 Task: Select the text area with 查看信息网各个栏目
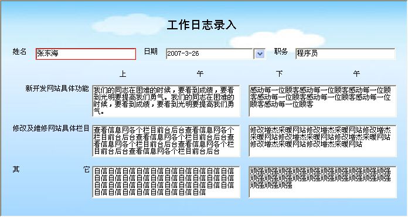click(166, 141)
